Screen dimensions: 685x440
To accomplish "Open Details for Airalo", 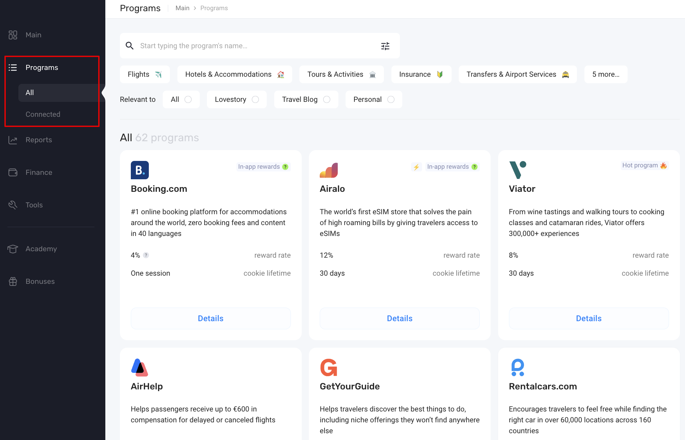I will point(400,318).
